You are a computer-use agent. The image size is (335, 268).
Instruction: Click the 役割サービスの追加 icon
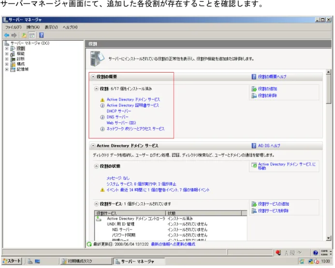click(x=254, y=204)
